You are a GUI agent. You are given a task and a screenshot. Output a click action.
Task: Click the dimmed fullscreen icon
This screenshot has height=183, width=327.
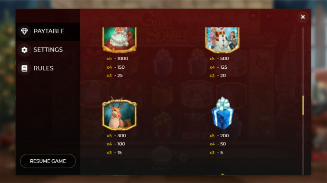click(x=286, y=16)
